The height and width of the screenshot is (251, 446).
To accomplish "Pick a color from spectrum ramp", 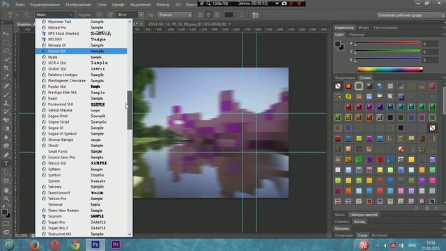I will coord(390,70).
